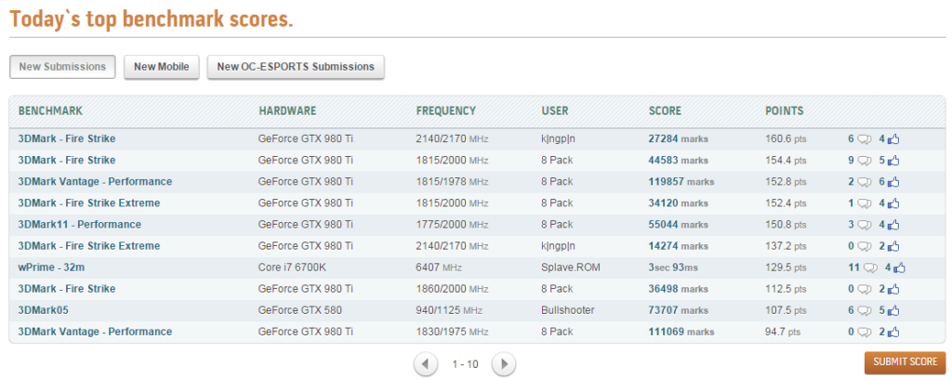Open the 3DMark05 benchmark link

tap(43, 310)
